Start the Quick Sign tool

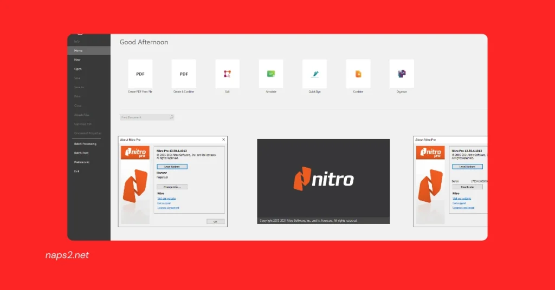coord(314,74)
